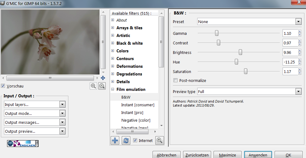306x158 pixels.
Task: Click the Brightness value field 9.96
Action: 290,52
